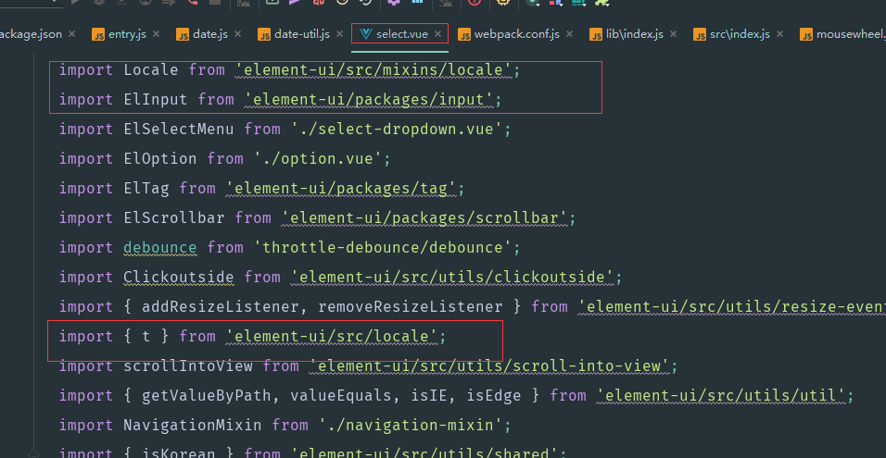Viewport: 886px width, 458px height.
Task: Click the underlined debounce identifier
Action: (160, 248)
